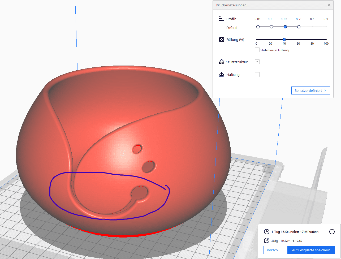The width and height of the screenshot is (341, 259).
Task: Click the Stützstruktur support icon
Action: pyautogui.click(x=222, y=62)
